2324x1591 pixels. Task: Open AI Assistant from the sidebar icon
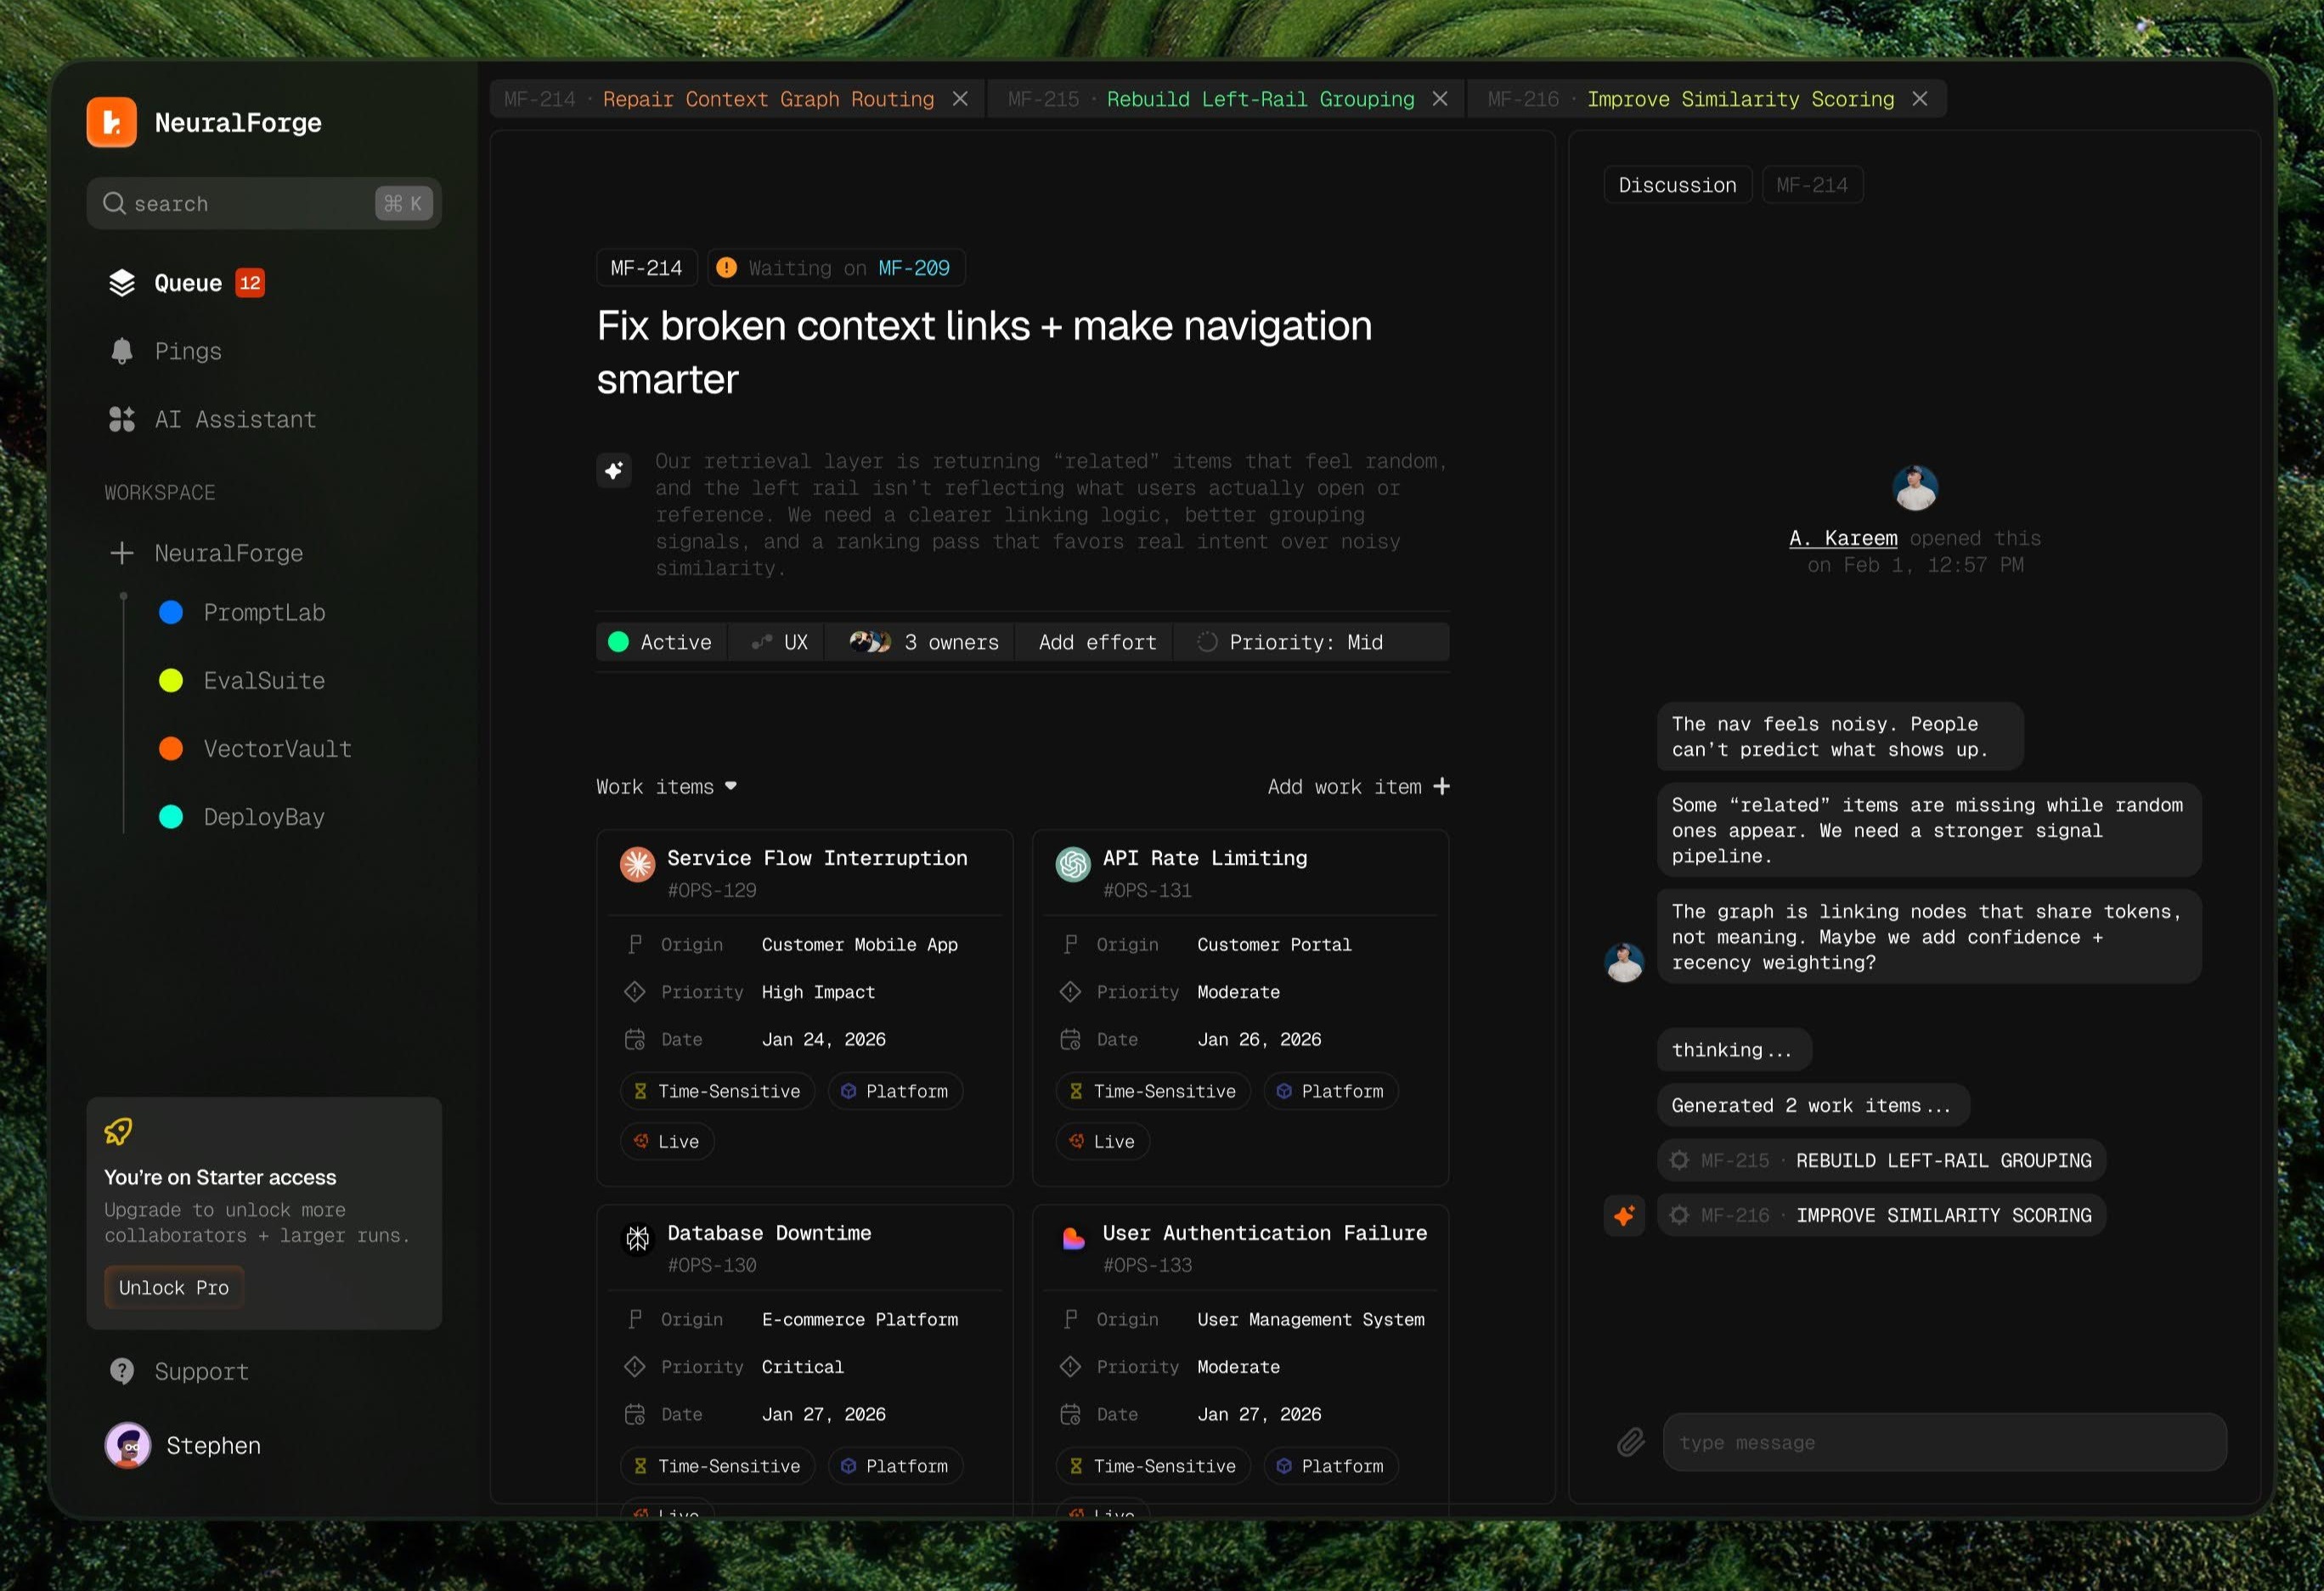tap(122, 419)
